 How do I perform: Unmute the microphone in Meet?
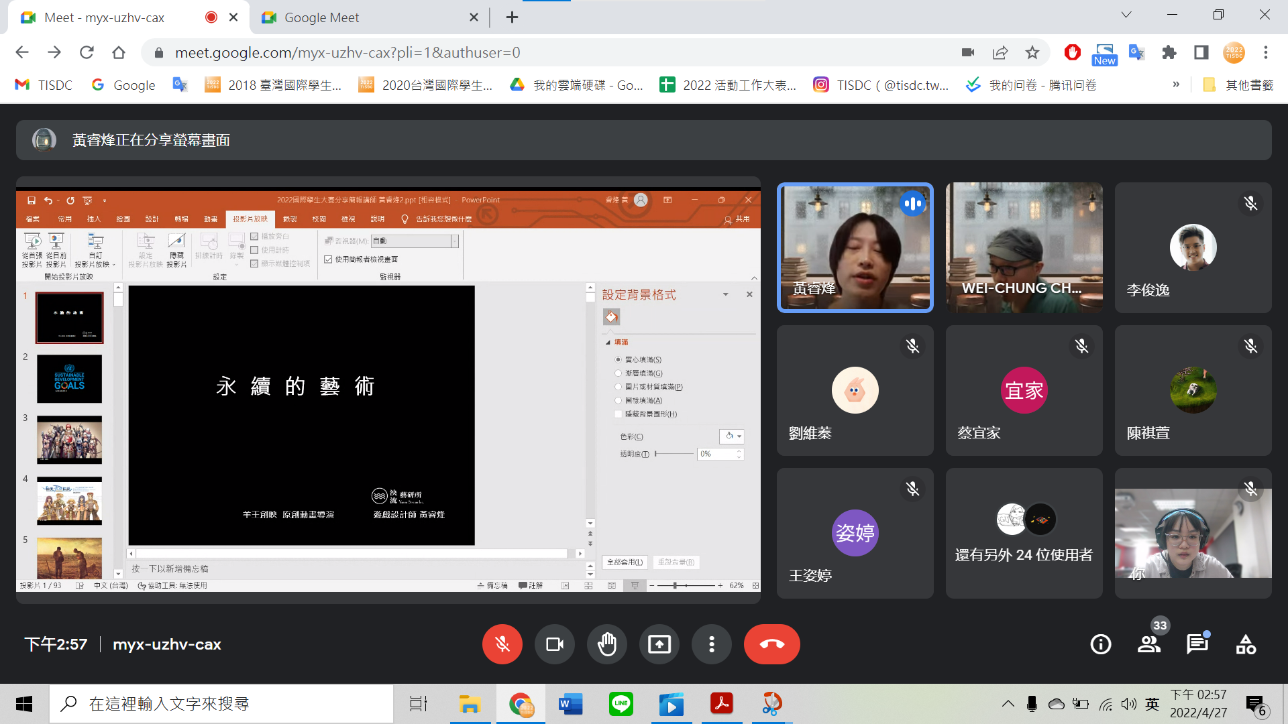pos(502,644)
